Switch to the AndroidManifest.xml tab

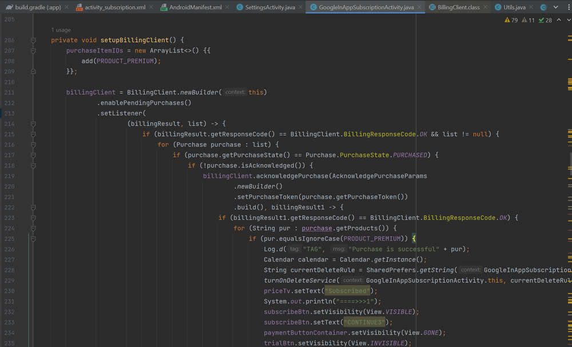[x=196, y=7]
